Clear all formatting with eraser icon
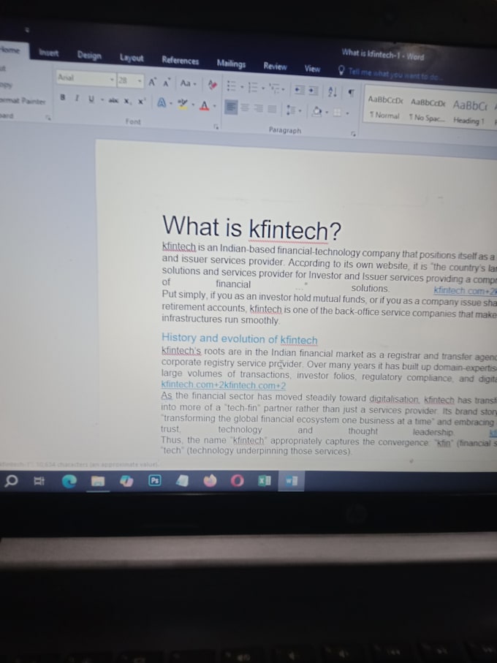This screenshot has width=497, height=663. (x=213, y=85)
